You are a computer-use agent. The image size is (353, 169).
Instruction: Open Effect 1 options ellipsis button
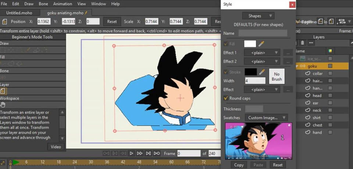[288, 53]
